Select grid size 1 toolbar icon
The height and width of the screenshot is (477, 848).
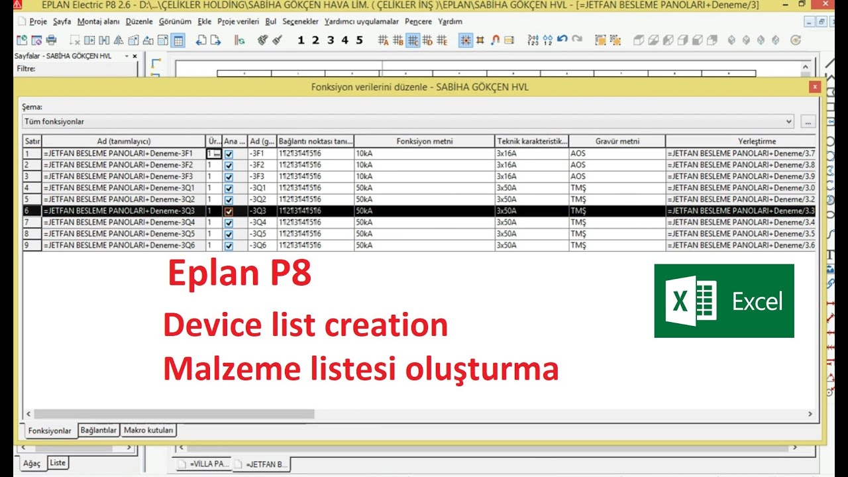point(301,40)
